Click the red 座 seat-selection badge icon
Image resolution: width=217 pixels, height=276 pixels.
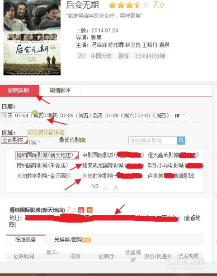[81, 210]
